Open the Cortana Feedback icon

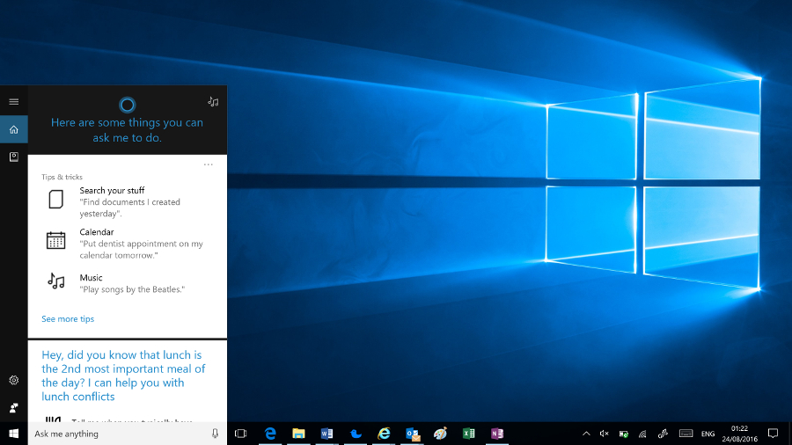pos(13,408)
